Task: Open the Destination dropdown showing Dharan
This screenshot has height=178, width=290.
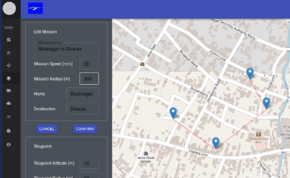Action: point(82,108)
